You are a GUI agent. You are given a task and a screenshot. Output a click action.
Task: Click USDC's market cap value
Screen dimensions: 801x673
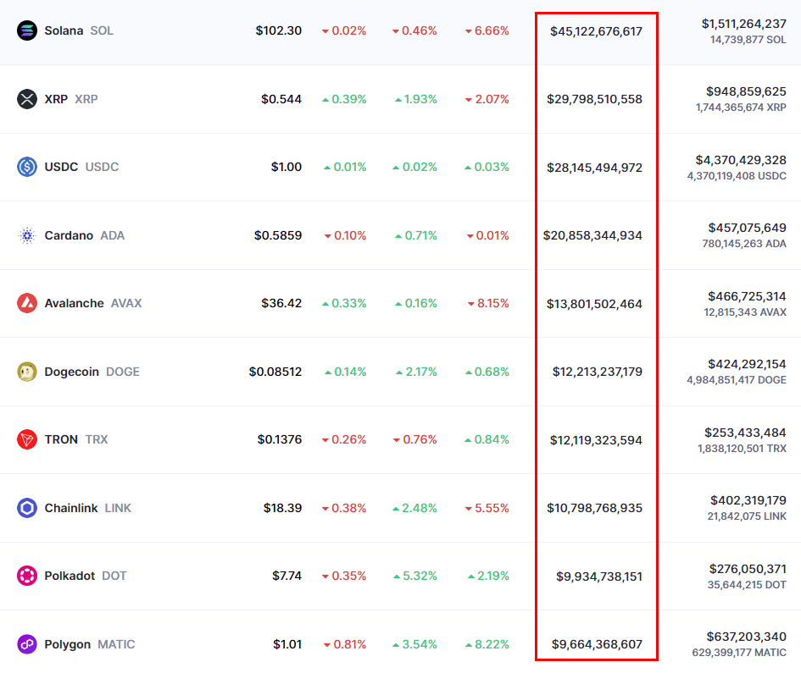pyautogui.click(x=595, y=167)
